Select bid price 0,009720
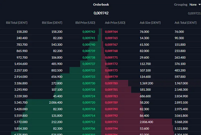Image resolution: width=201 pixels, height=135 pixels. tap(89, 103)
